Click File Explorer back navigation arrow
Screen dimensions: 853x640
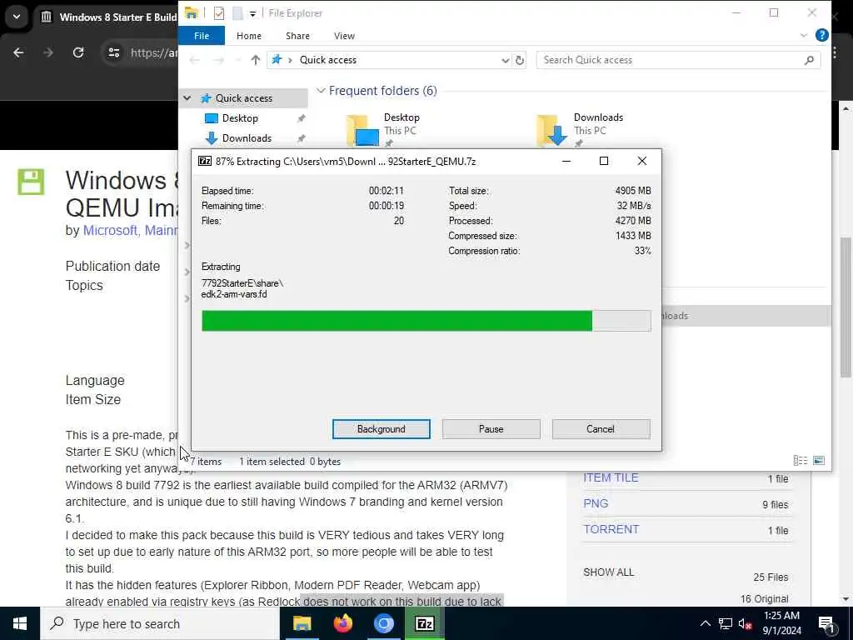(194, 60)
